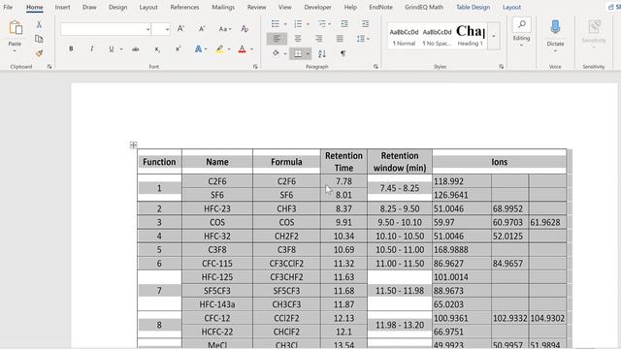Align text right
The width and height of the screenshot is (621, 349).
318,39
